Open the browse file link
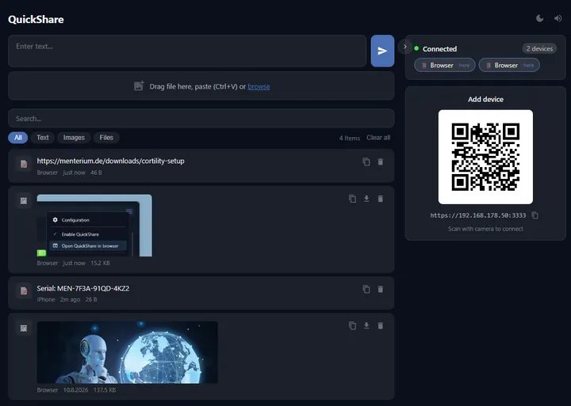The width and height of the screenshot is (571, 406). [x=259, y=86]
